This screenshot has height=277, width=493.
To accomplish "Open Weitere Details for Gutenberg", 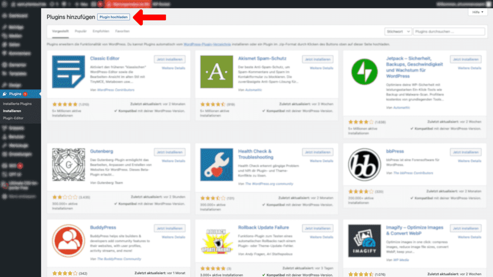I will click(174, 161).
